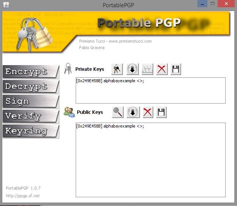Minimize the PortablePGP window
Screen dimensions: 237x206
tap(202, 4)
